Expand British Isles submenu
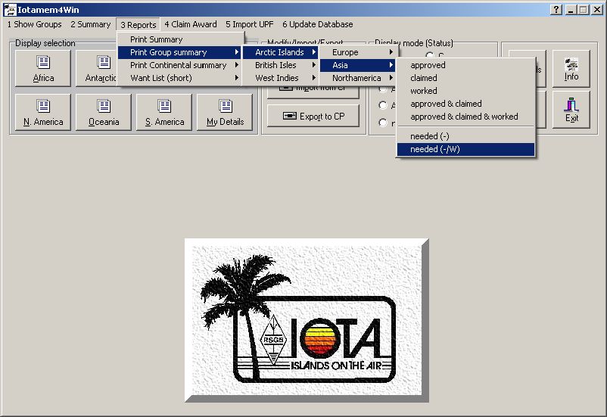The image size is (607, 417). pos(281,65)
